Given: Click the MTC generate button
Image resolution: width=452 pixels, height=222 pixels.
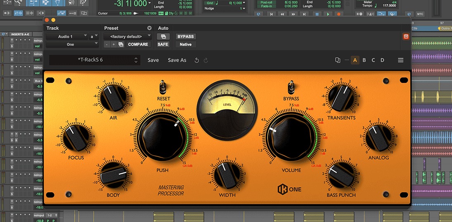Looking at the screenshot, I should pos(419,14).
